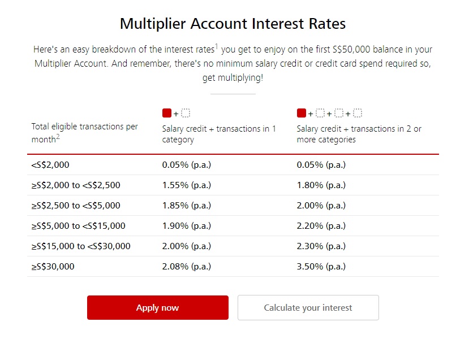
Task: Click the 2.08% (p.a.) rate cell
Action: pos(186,267)
